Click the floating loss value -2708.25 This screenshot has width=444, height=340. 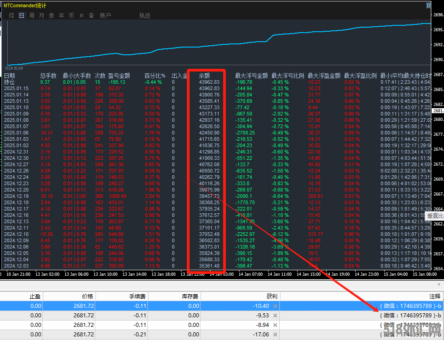[245, 133]
